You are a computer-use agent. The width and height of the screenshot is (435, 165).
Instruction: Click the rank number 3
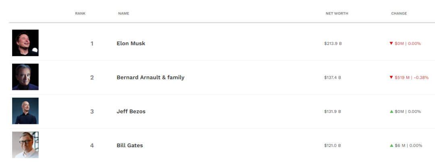92,111
